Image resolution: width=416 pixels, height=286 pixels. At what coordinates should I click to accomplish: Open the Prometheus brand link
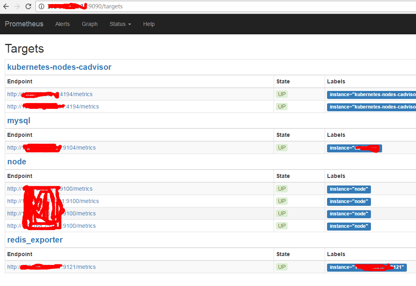coord(24,24)
